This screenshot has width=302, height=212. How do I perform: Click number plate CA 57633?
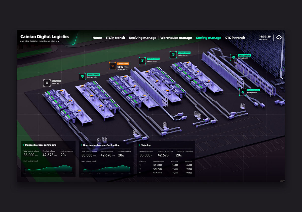[158, 169]
